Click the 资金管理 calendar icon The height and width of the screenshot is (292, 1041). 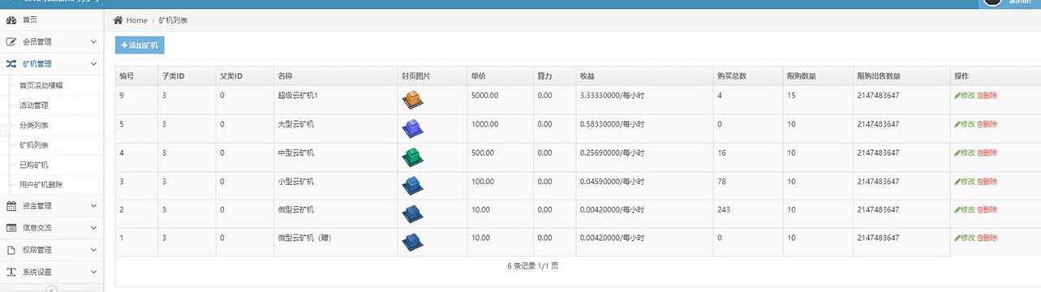tap(11, 206)
